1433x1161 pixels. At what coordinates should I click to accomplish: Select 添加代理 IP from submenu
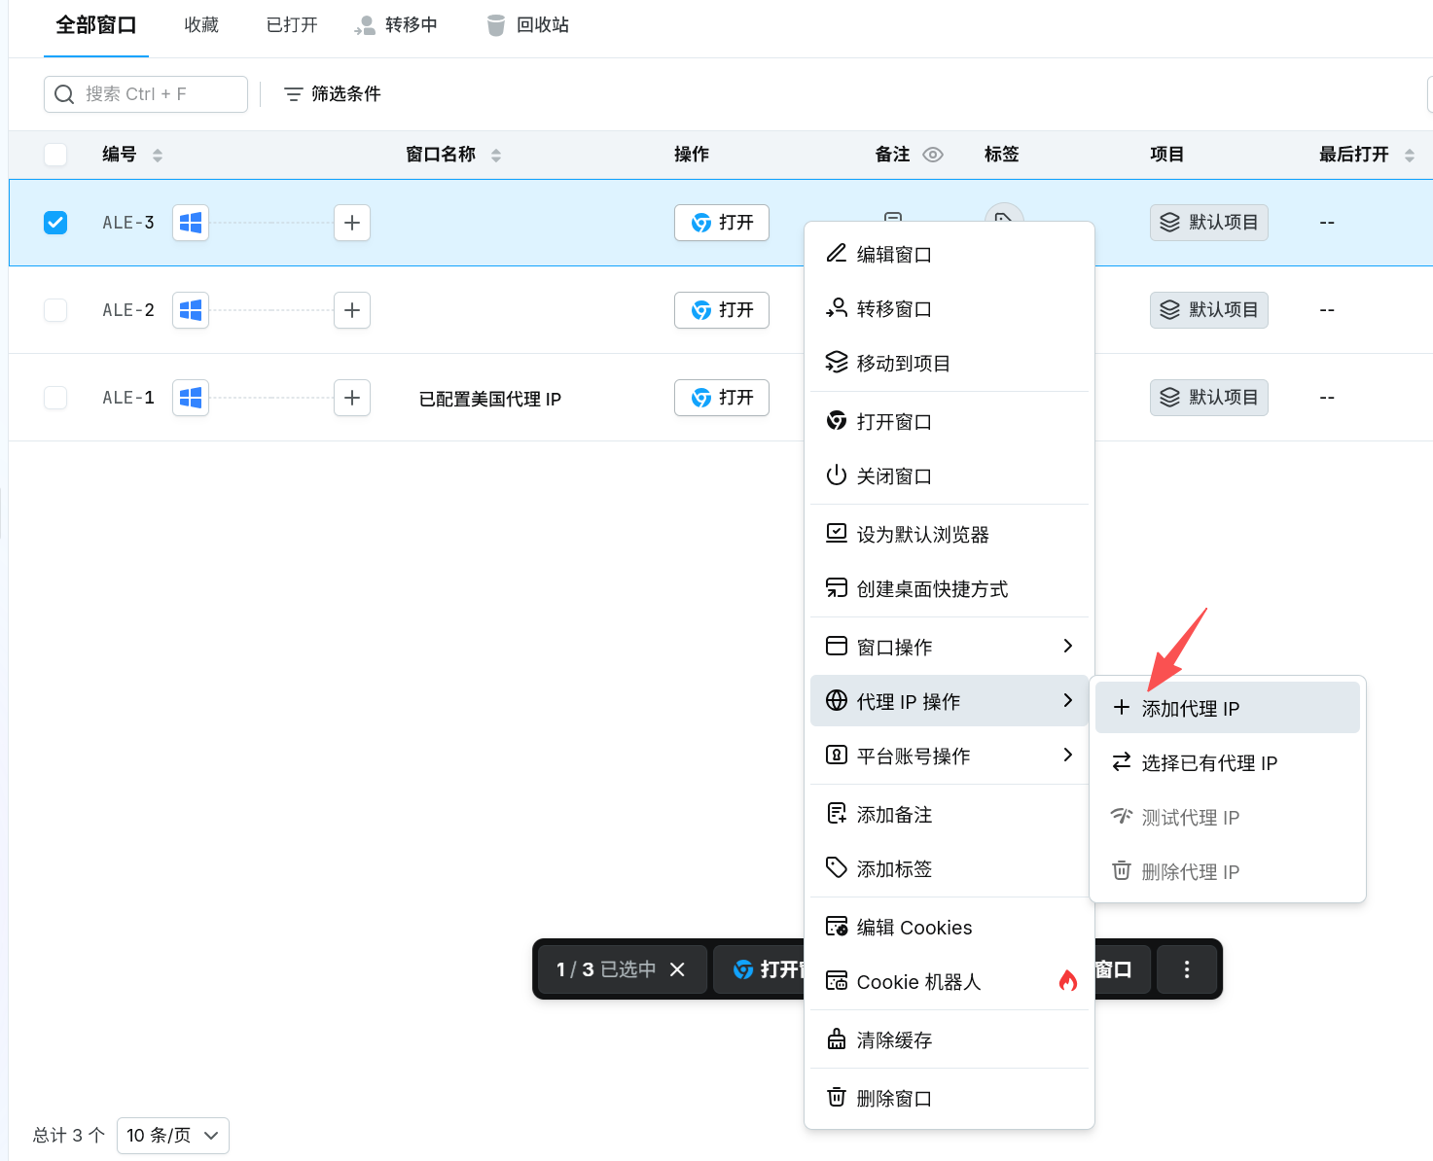[x=1227, y=708]
